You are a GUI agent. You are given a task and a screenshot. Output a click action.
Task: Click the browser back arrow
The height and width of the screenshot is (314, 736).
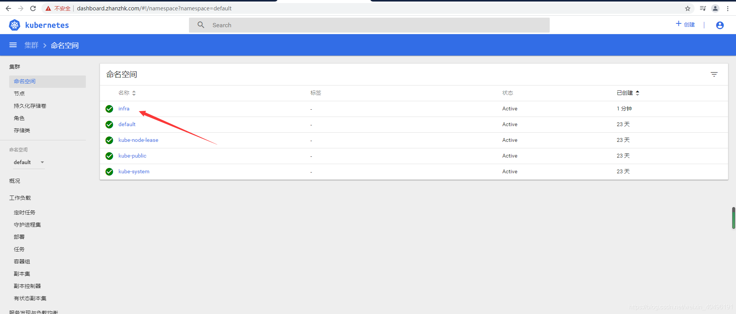[8, 8]
